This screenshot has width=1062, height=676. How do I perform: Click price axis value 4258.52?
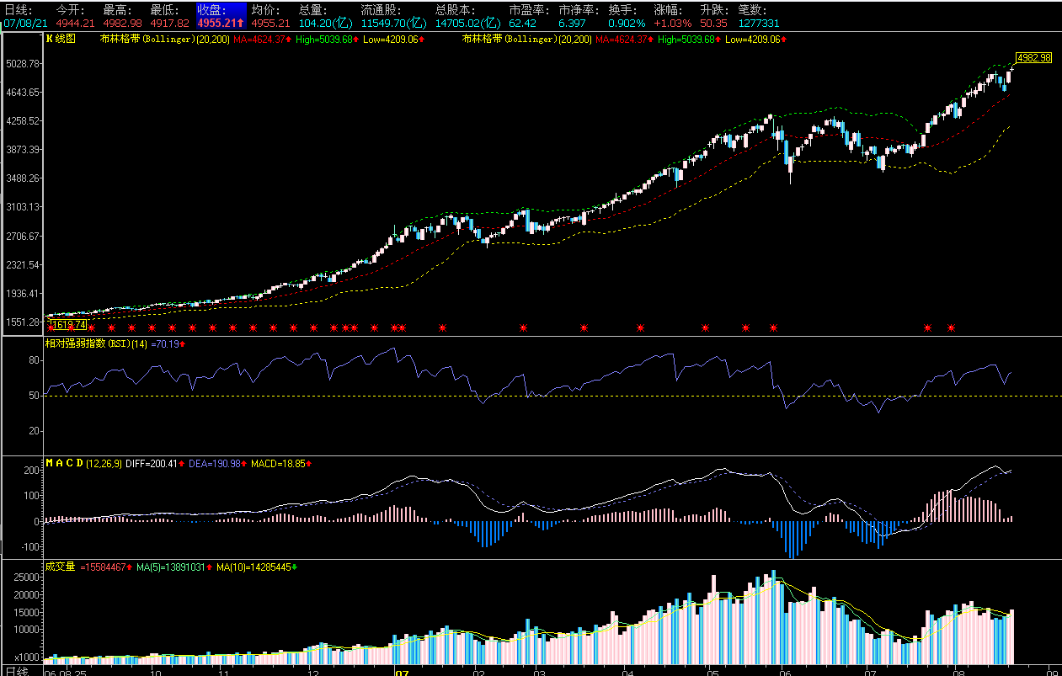tap(23, 120)
